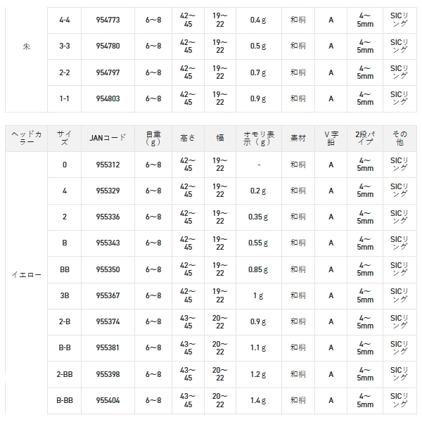
Task: Click the B-BB size cell
Action: pos(64,400)
